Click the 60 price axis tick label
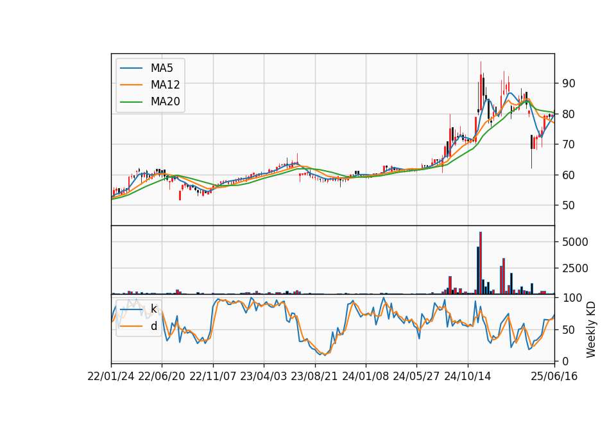Image resolution: width=616 pixels, height=443 pixels. point(569,175)
